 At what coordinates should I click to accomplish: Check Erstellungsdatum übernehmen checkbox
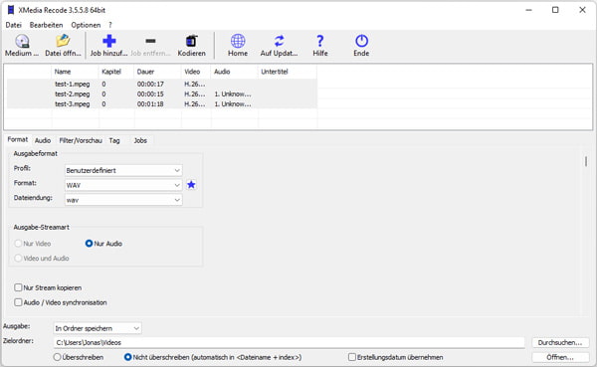(x=352, y=357)
